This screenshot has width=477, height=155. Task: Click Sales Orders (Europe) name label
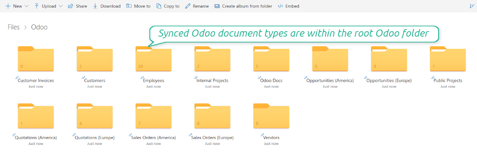click(212, 138)
